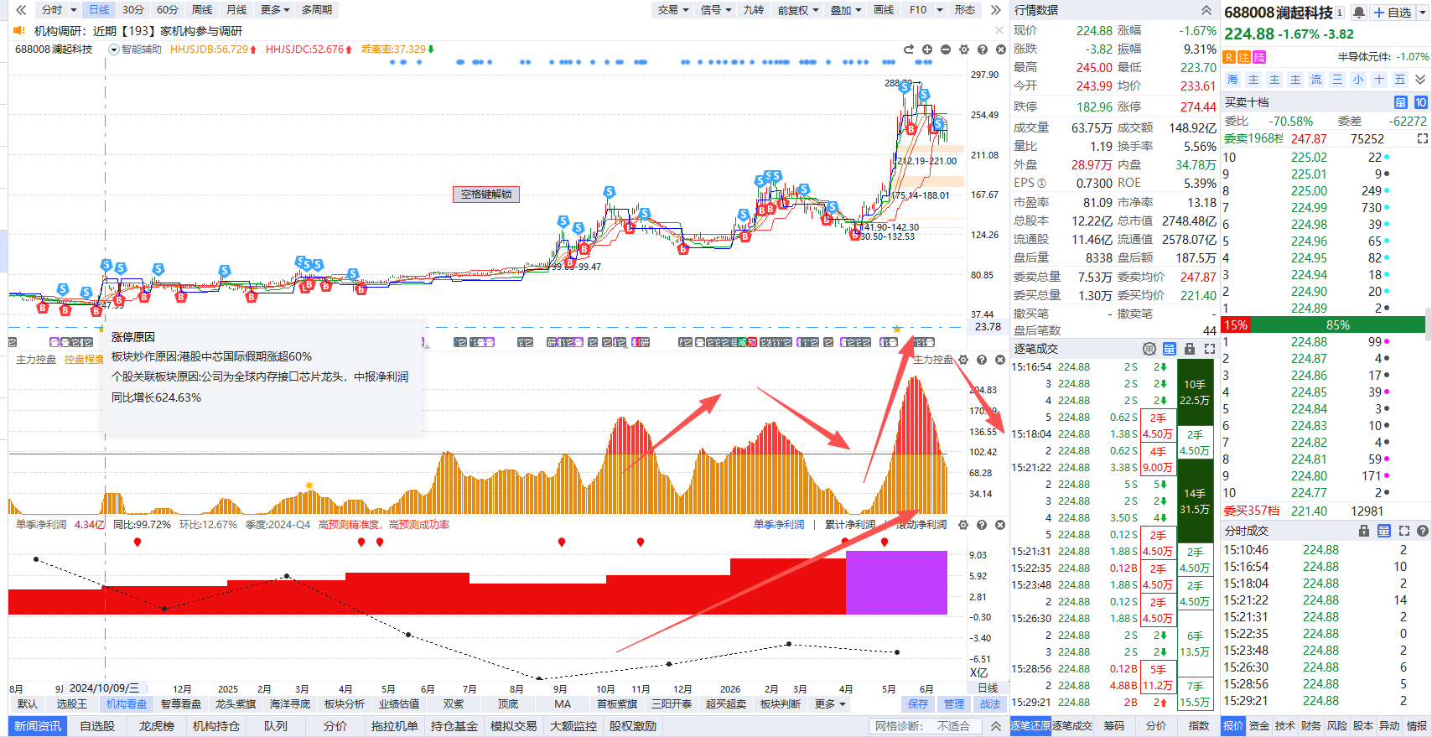Close the 主力控盘 indicator panel
This screenshot has height=737, width=1432.
click(1000, 360)
